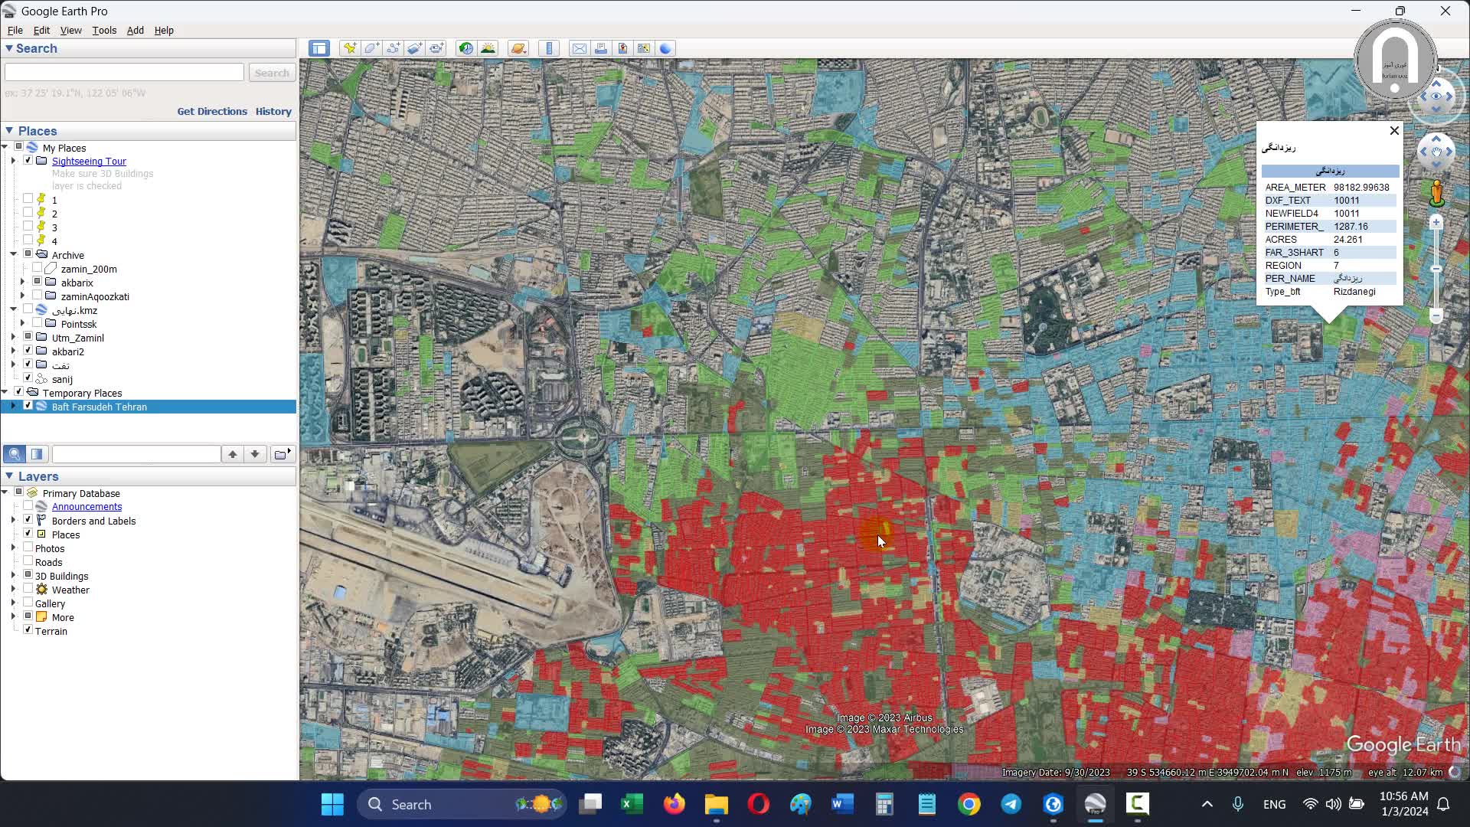This screenshot has height=827, width=1470.
Task: Enable the Roads layer checkbox
Action: 28,561
